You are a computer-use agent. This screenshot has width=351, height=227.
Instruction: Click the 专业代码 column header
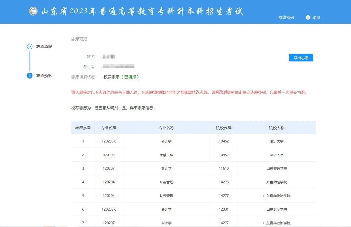(x=109, y=128)
